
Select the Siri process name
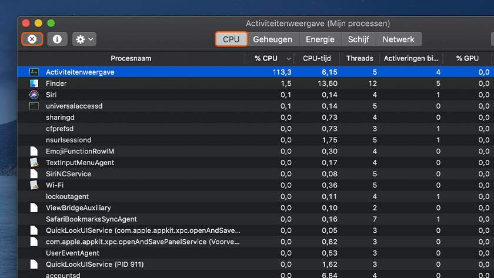(51, 95)
